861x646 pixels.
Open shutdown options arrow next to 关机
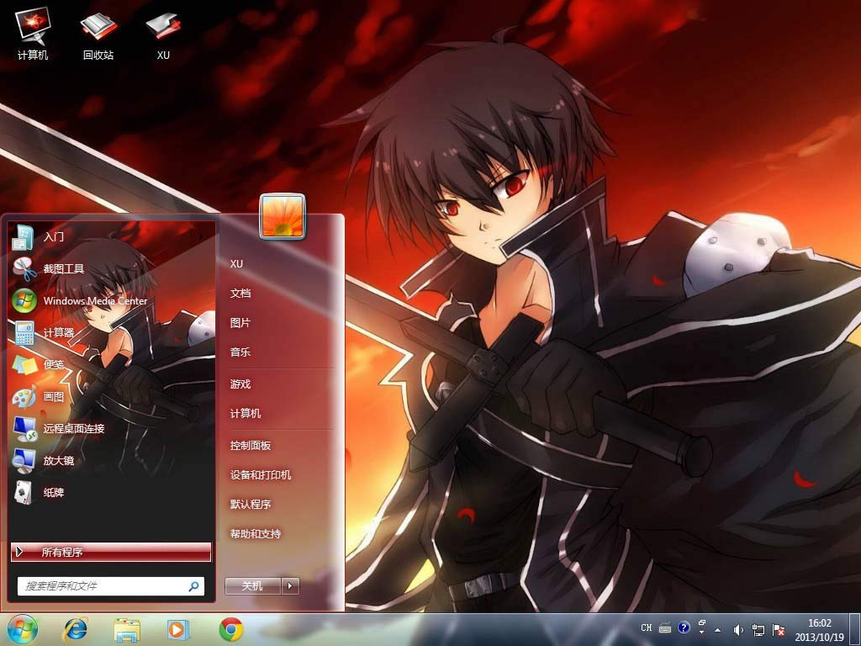pyautogui.click(x=291, y=586)
